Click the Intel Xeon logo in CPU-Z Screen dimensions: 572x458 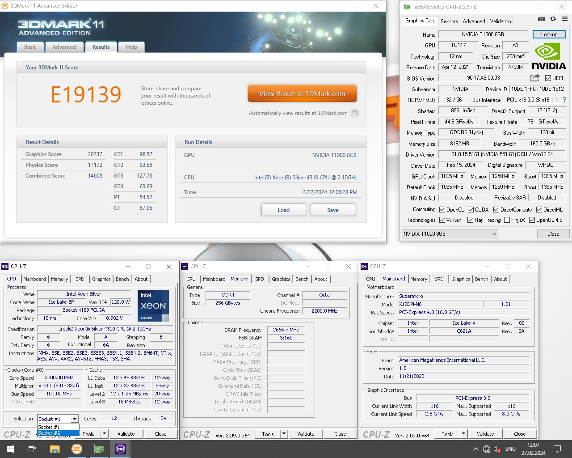153,306
